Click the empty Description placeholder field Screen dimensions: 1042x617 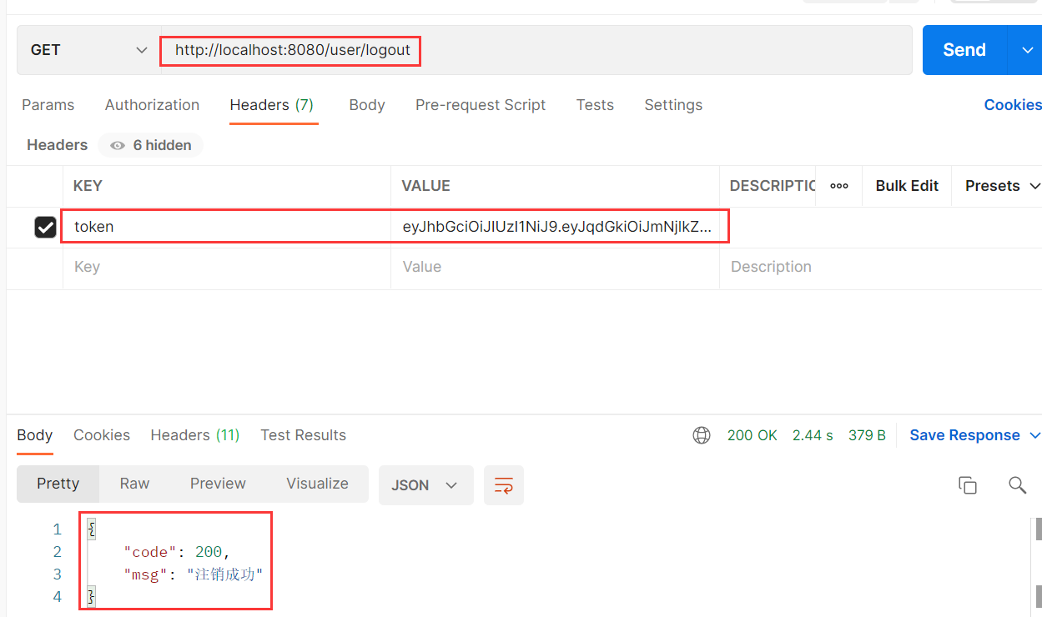tap(880, 267)
